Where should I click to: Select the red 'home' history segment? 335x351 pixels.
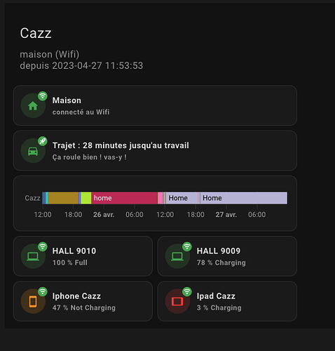pyautogui.click(x=124, y=198)
